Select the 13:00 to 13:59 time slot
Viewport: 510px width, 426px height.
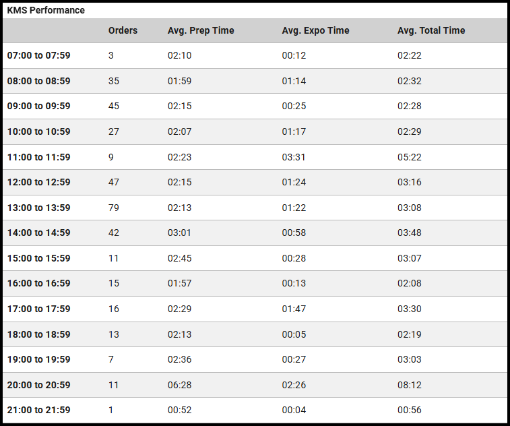(x=38, y=208)
